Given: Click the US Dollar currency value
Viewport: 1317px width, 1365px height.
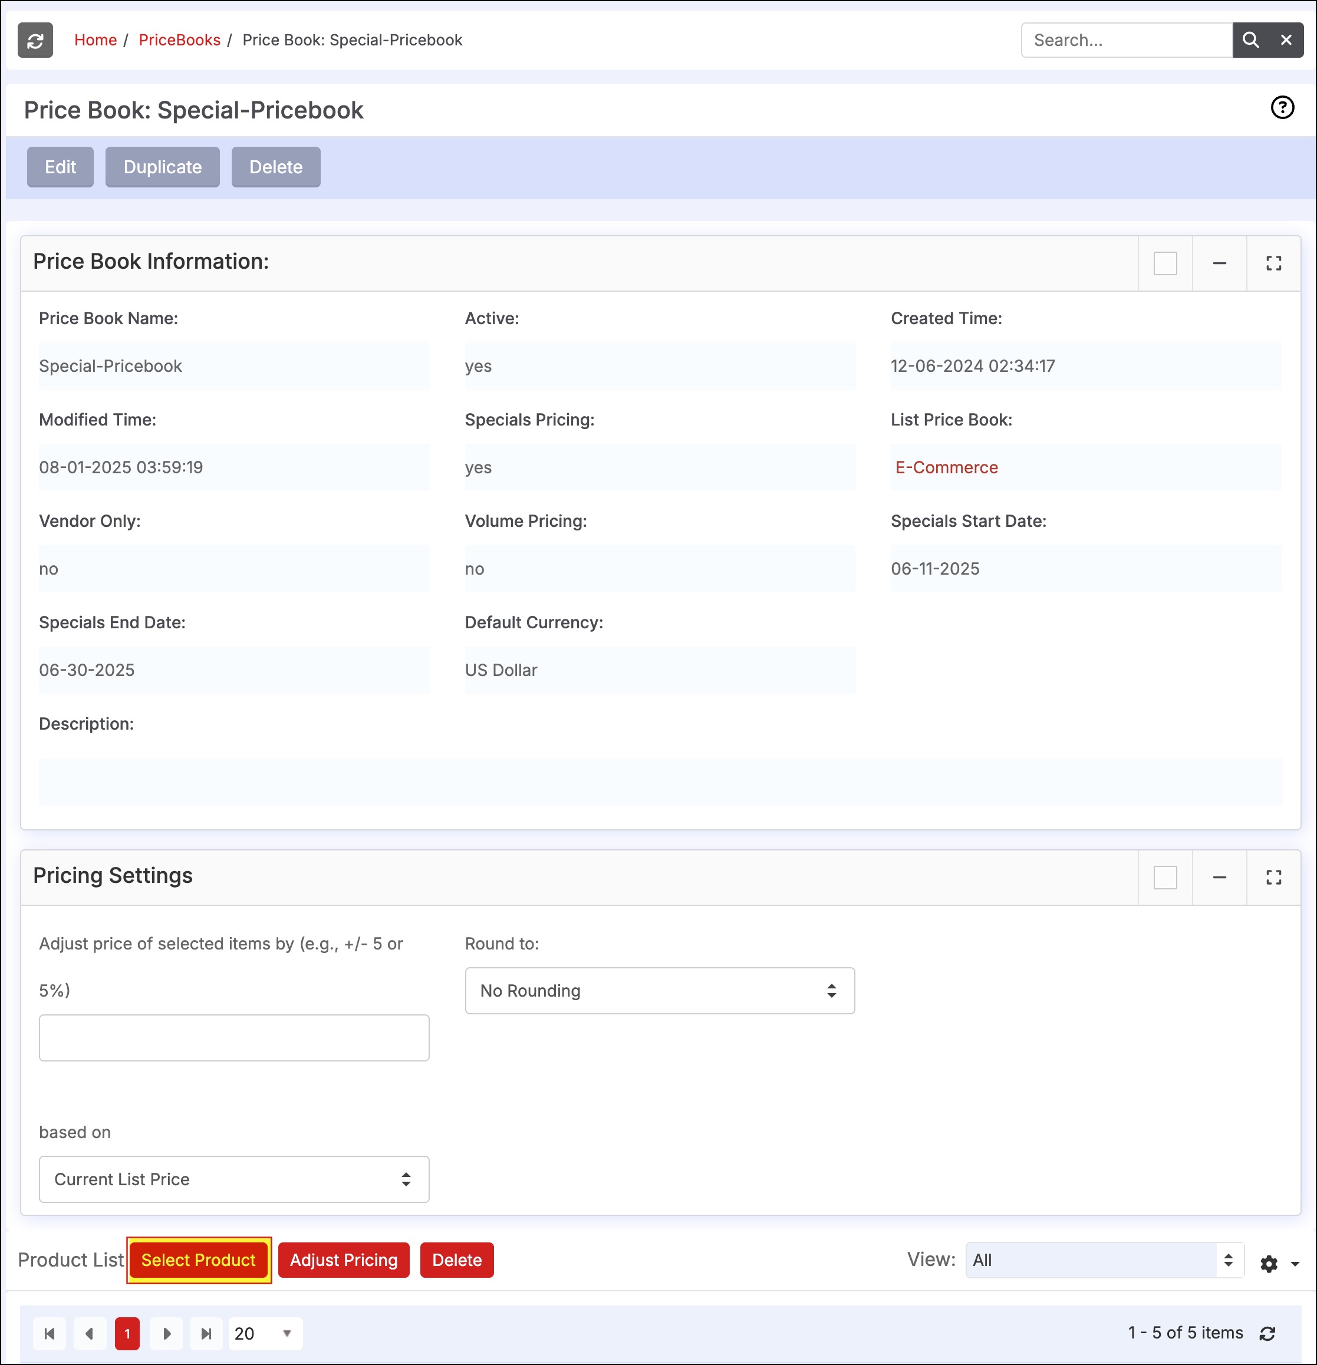Looking at the screenshot, I should 502,670.
